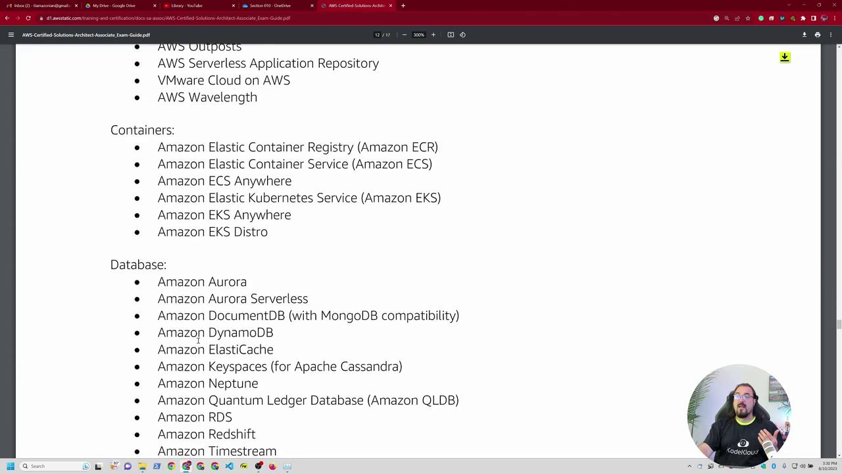Click the fit to page icon
Image resolution: width=842 pixels, height=474 pixels.
point(451,35)
